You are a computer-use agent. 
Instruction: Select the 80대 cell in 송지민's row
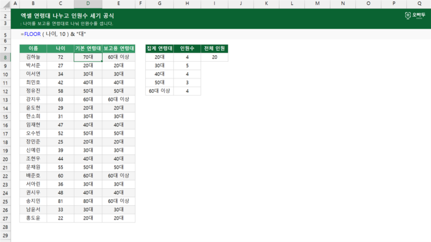(88, 201)
